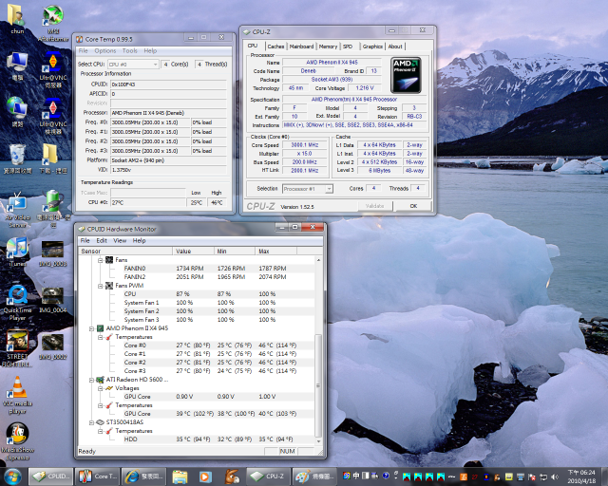Click the Sensor column header
The width and height of the screenshot is (608, 486).
click(125, 252)
